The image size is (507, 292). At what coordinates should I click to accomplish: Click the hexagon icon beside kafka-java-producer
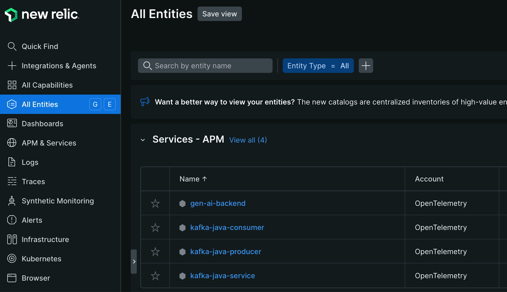[x=183, y=252]
